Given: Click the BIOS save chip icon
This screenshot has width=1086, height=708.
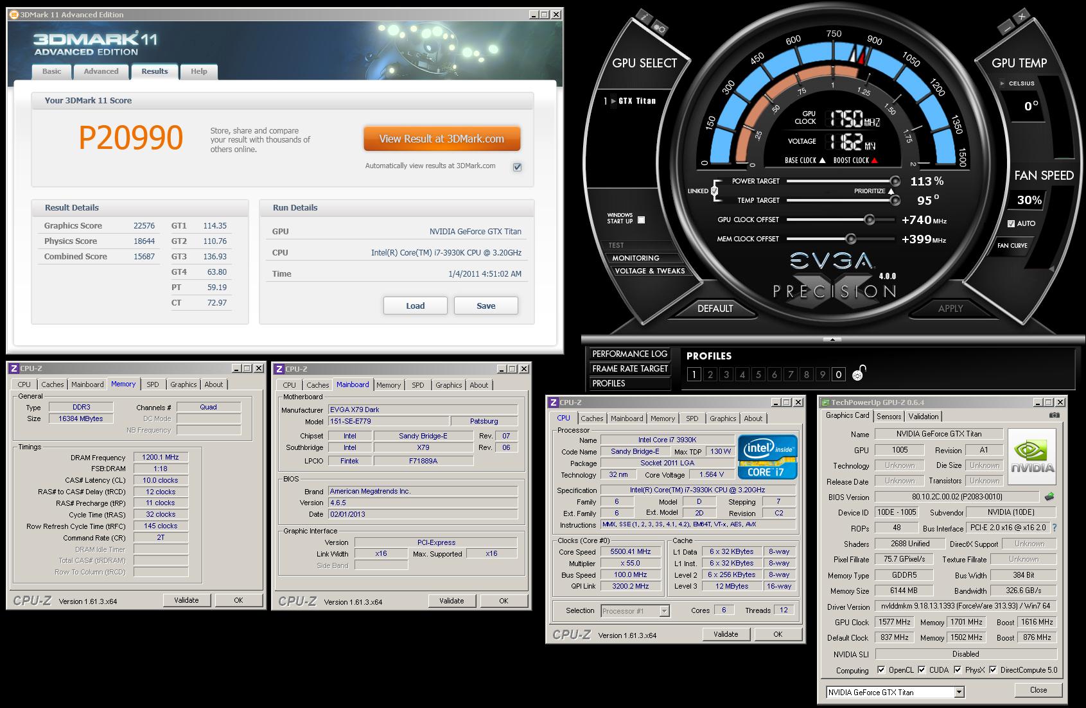Looking at the screenshot, I should pos(1049,497).
